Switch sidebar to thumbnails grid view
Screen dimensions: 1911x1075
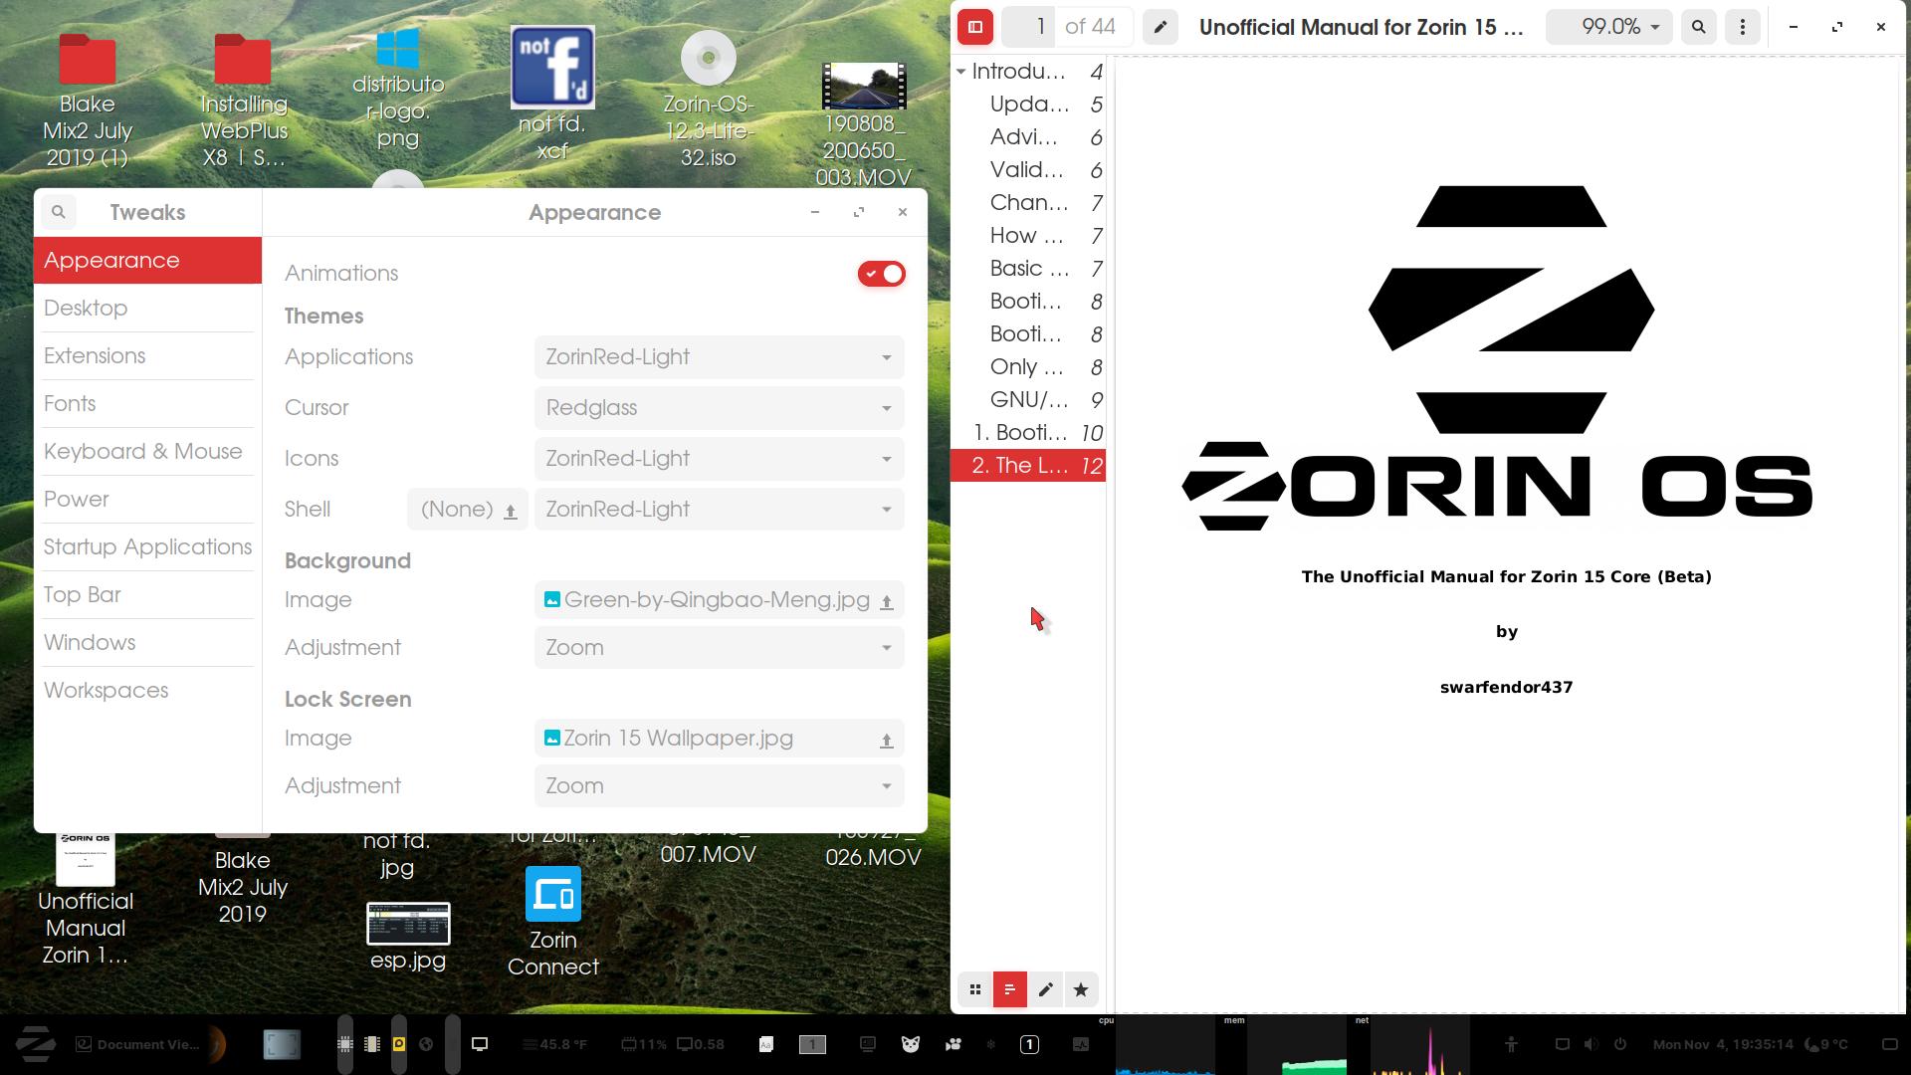tap(975, 989)
